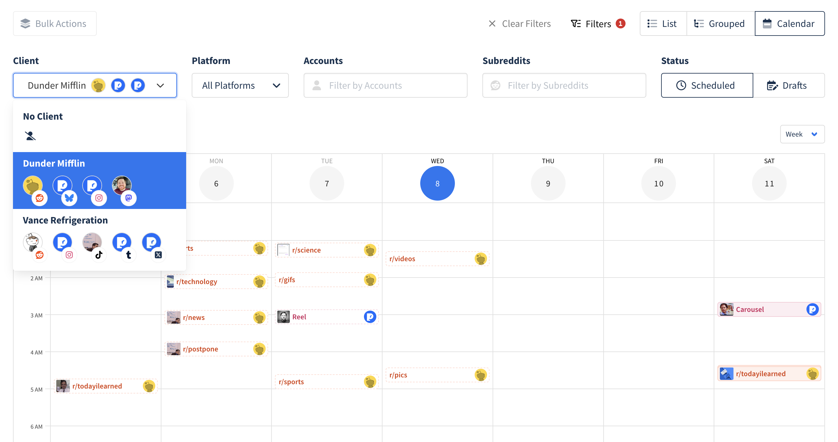838x442 pixels.
Task: Open Sunday's r/todayilearned post
Action: coord(106,386)
